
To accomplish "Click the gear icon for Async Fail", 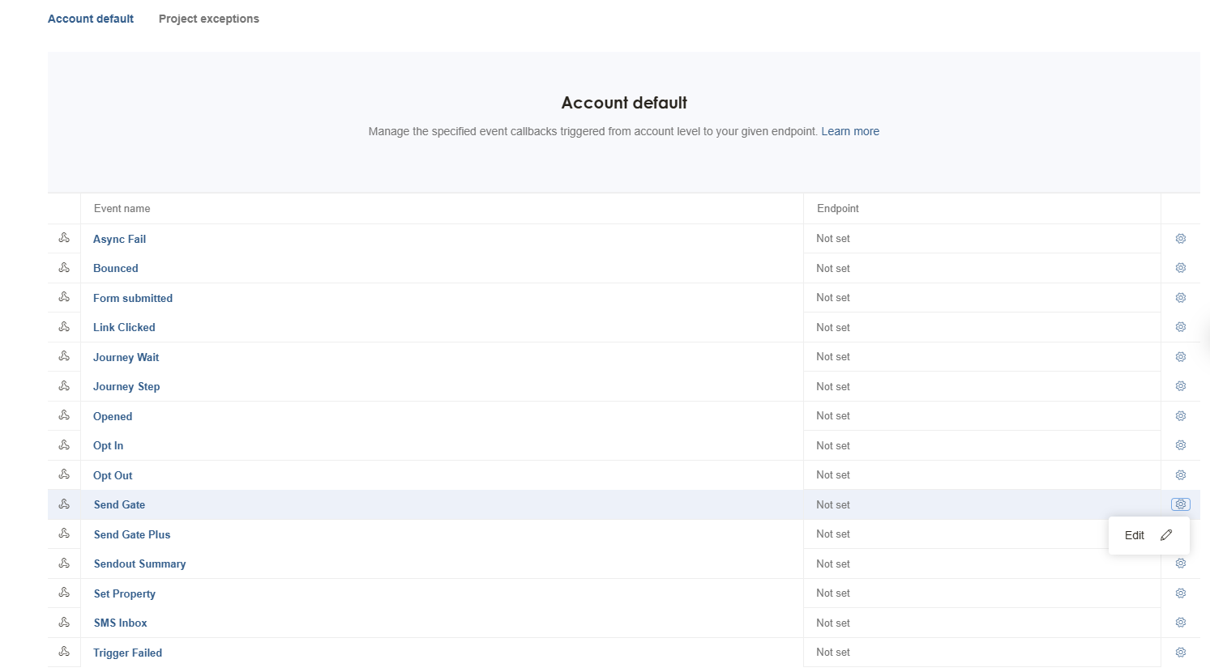I will pos(1180,239).
